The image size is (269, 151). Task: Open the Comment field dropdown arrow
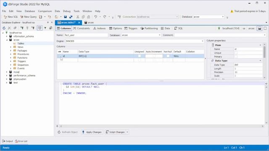(264, 35)
